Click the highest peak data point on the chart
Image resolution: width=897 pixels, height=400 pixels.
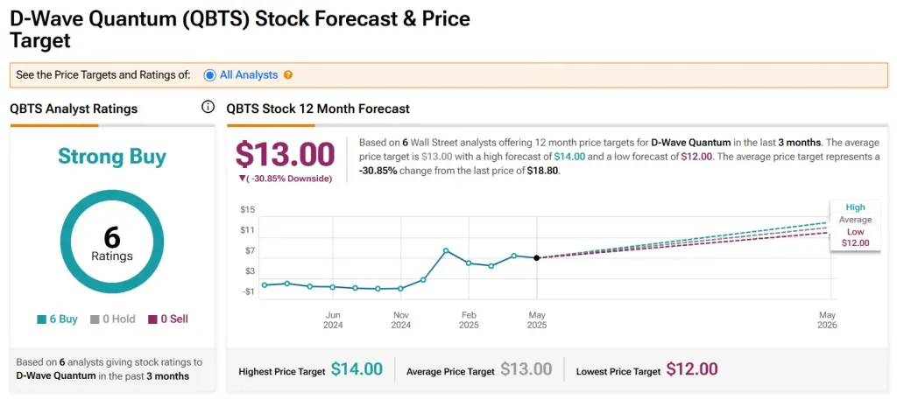coord(446,250)
